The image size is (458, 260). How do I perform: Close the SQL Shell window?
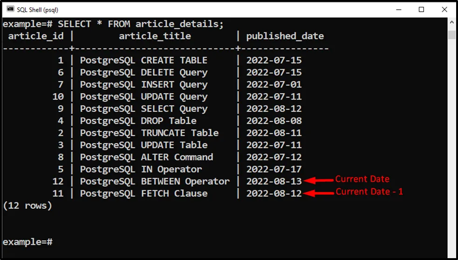coord(444,9)
